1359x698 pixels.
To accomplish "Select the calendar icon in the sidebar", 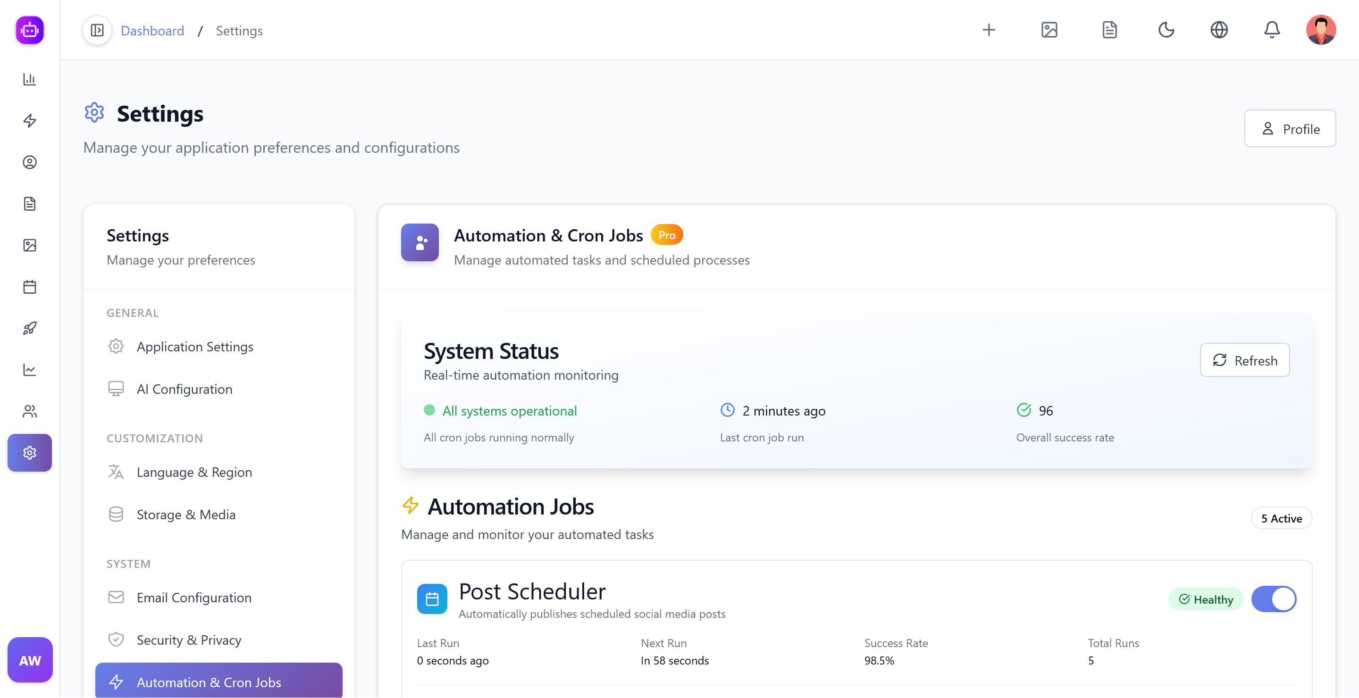I will coord(30,286).
